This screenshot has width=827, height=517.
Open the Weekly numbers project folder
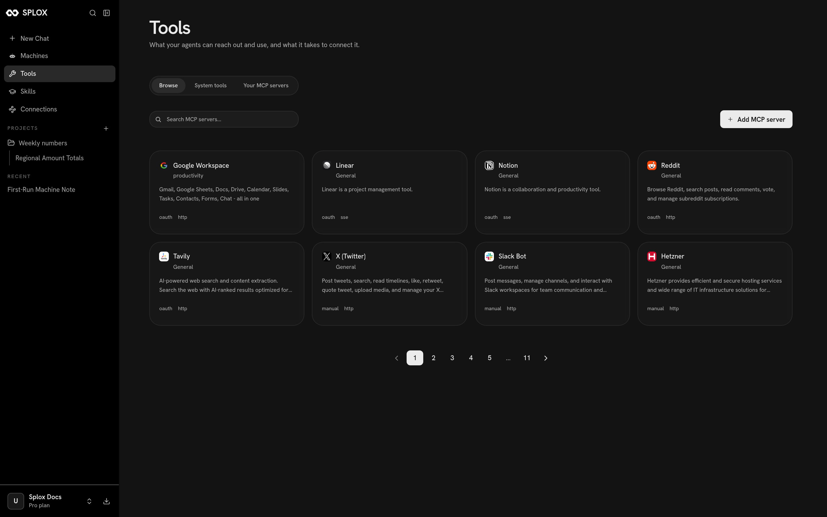[60, 143]
